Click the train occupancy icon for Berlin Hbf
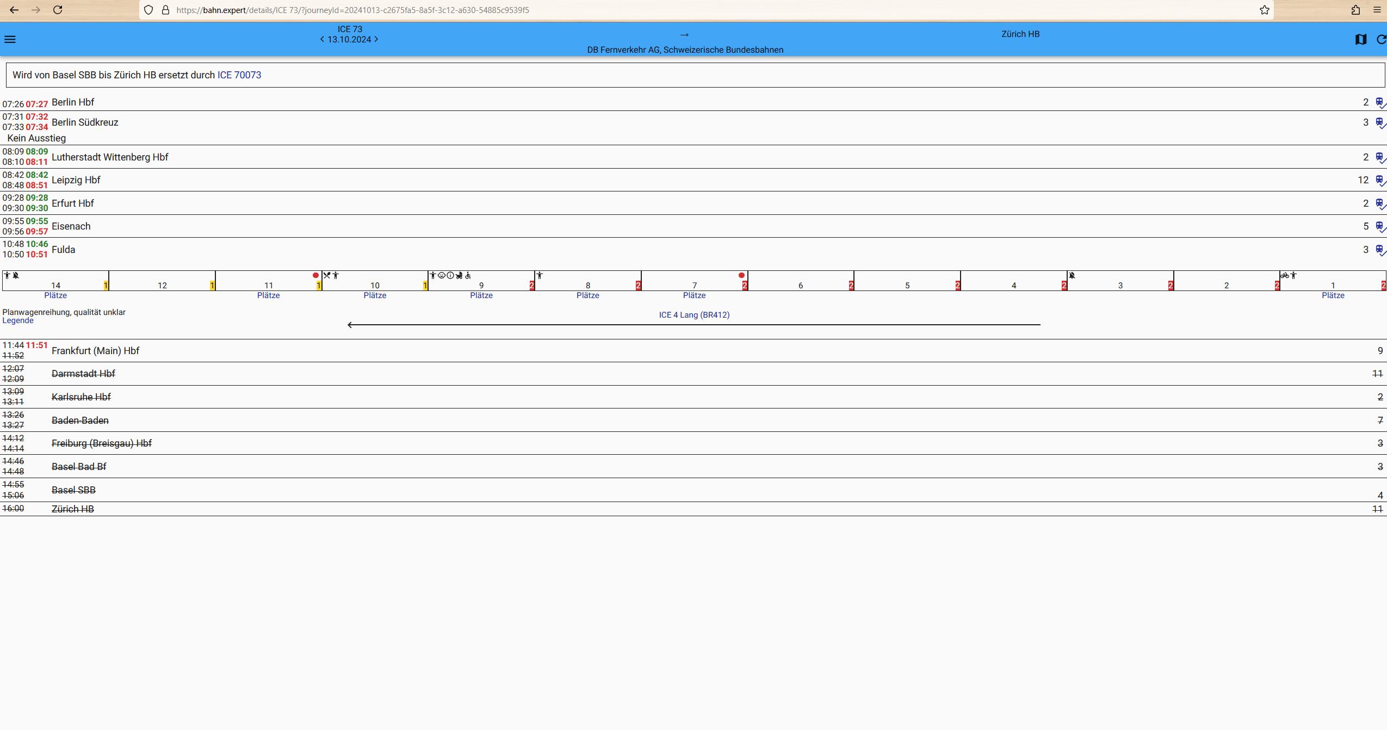Screen dimensions: 1387x730 click(1380, 102)
